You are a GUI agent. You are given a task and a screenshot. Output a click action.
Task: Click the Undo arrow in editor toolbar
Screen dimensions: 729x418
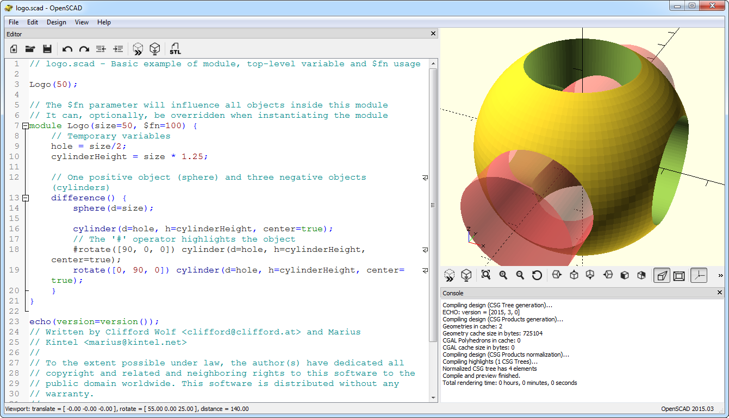tap(67, 49)
